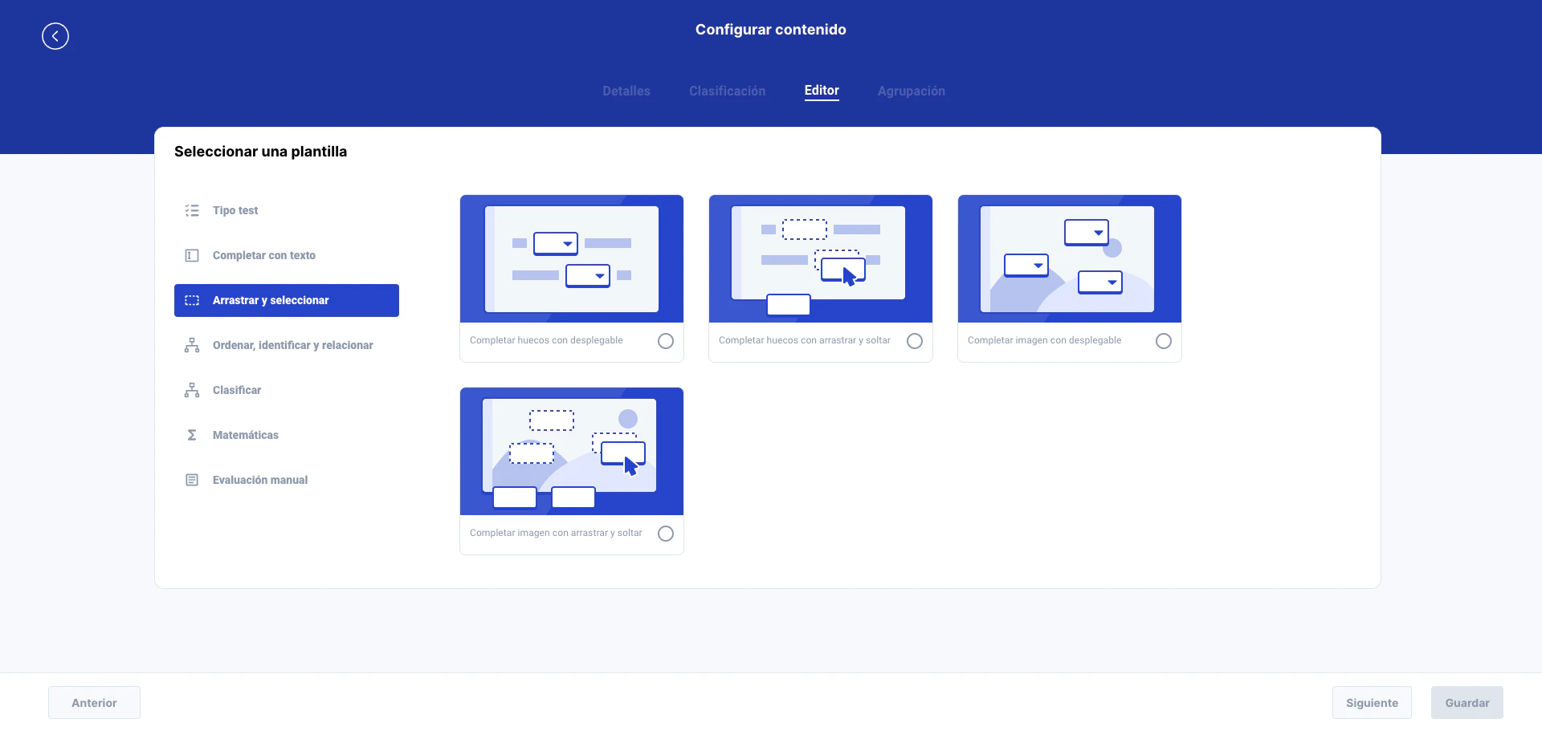1542x731 pixels.
Task: Go to the Agrupación tab
Action: point(912,91)
